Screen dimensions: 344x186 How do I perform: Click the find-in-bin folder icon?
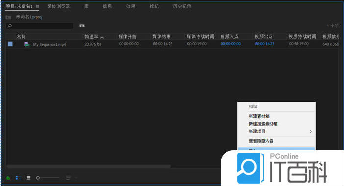[82, 26]
